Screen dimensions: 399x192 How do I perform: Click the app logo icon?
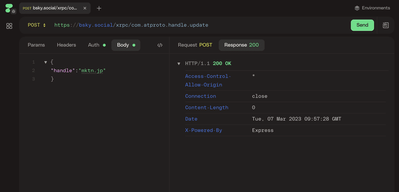[x=9, y=8]
